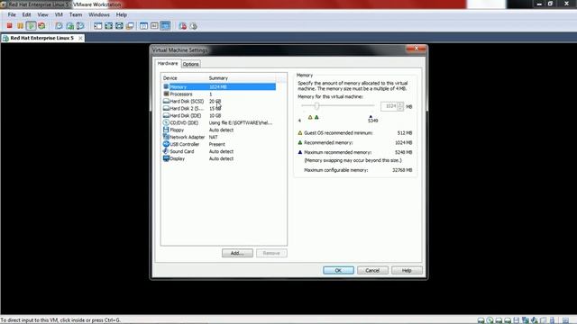Click the Appliance view toolbar icon

[x=154, y=26]
